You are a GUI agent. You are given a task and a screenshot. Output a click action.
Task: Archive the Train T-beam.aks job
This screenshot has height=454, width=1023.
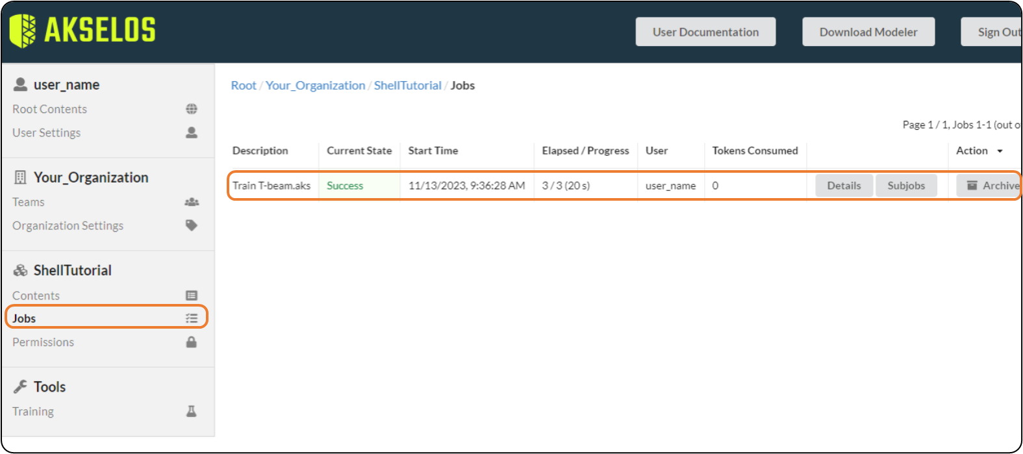pyautogui.click(x=988, y=186)
